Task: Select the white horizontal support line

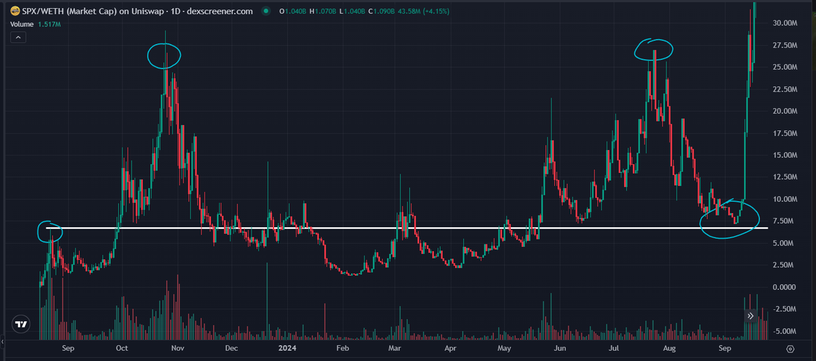Action: [407, 228]
